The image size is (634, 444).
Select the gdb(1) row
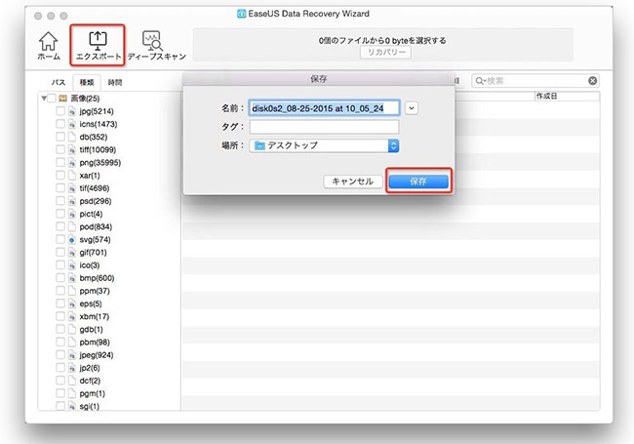(91, 329)
